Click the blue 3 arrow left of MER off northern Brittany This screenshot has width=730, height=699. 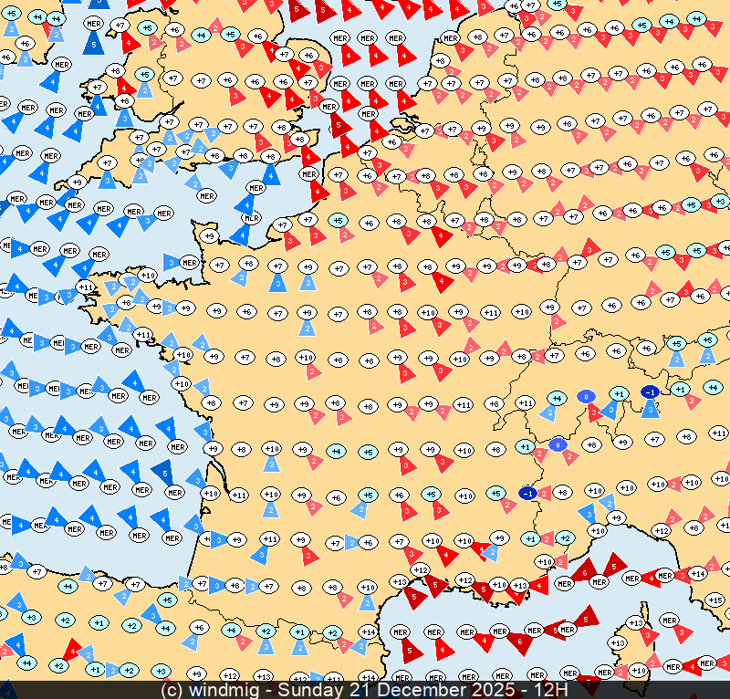pyautogui.click(x=170, y=262)
